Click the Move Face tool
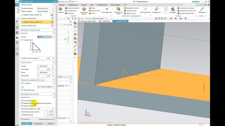This screenshot has width=225, height=126. click(118, 10)
